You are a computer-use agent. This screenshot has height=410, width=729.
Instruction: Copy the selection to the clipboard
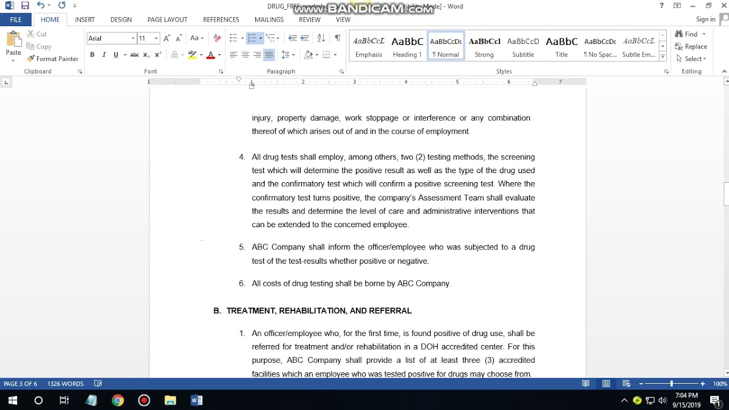tap(39, 47)
